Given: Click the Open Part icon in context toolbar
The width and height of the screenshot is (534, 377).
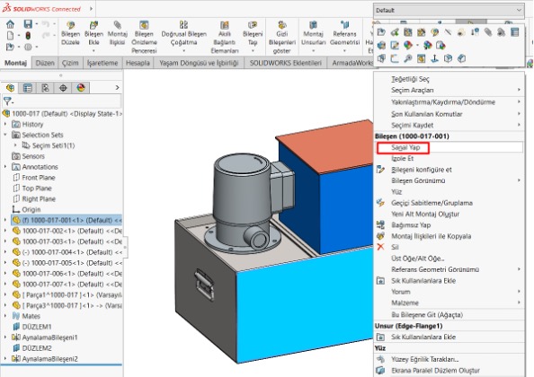Looking at the screenshot, I should point(381,32).
